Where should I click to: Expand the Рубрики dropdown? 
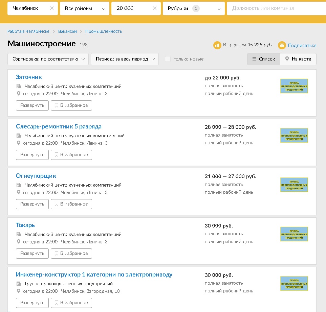coord(194,8)
